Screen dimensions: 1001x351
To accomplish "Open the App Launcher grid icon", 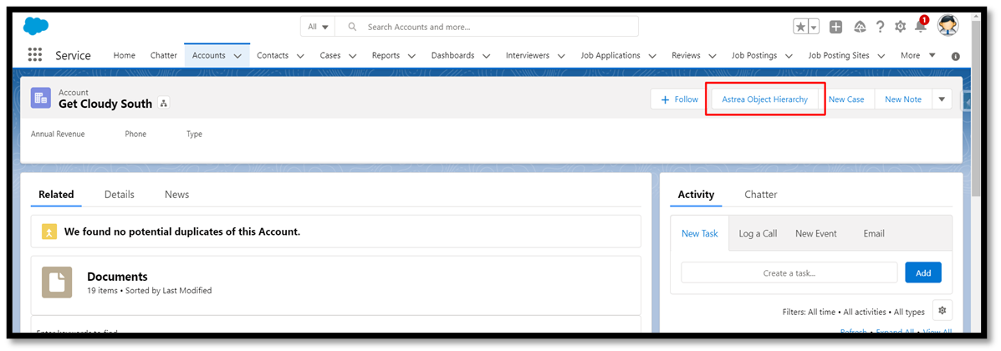I will (35, 55).
